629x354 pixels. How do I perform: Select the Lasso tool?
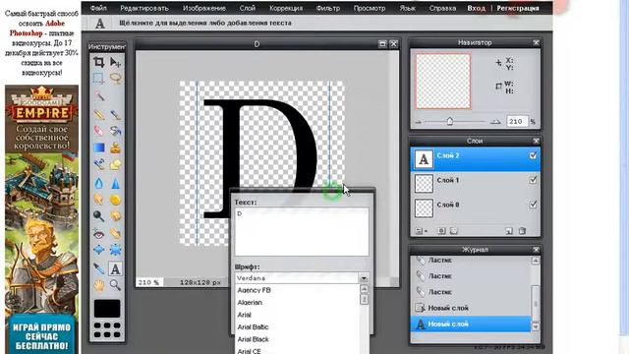click(x=116, y=79)
